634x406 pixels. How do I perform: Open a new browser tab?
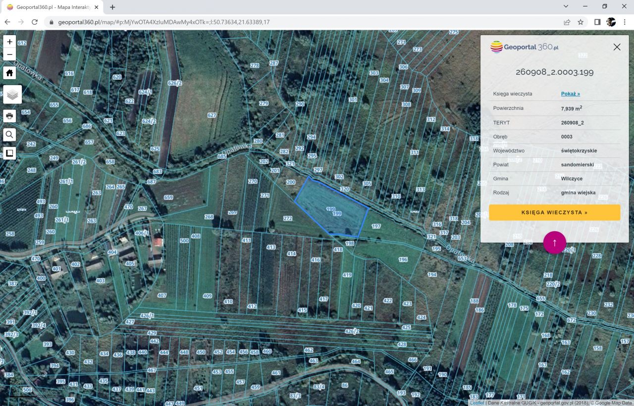[x=112, y=7]
